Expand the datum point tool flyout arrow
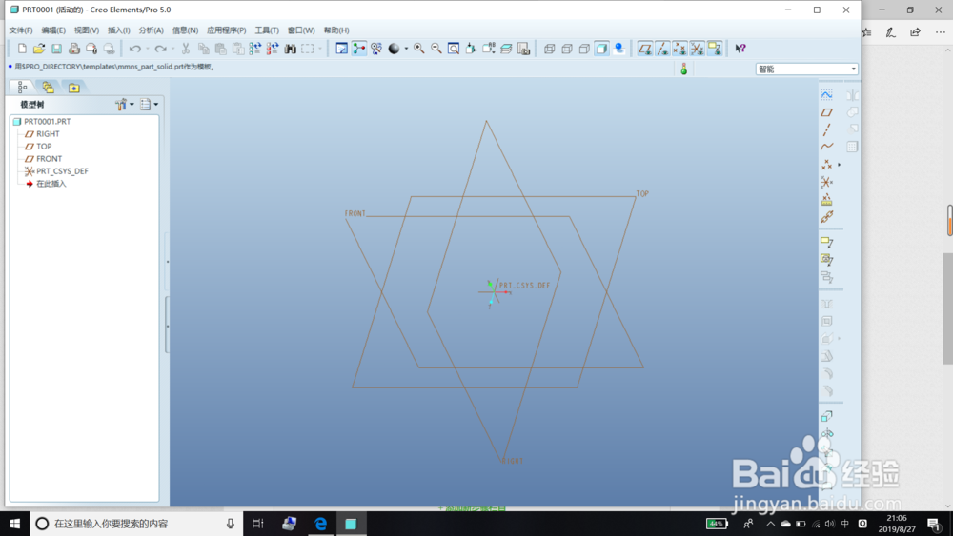Viewport: 953px width, 536px height. 840,165
